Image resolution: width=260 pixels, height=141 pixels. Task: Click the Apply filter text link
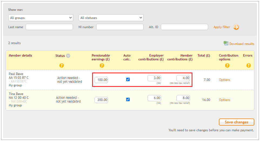[222, 27]
